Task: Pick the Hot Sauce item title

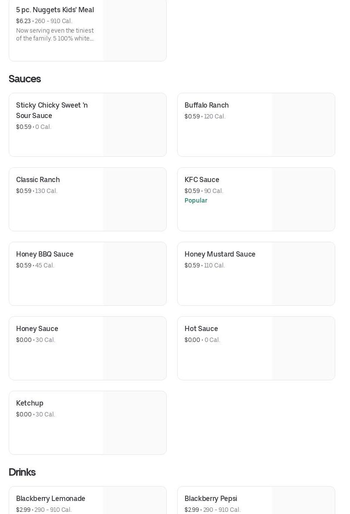Action: (201, 328)
